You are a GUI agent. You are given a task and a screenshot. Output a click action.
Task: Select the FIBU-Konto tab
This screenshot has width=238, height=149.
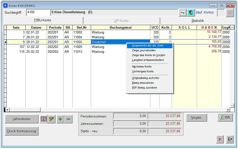pos(43,20)
